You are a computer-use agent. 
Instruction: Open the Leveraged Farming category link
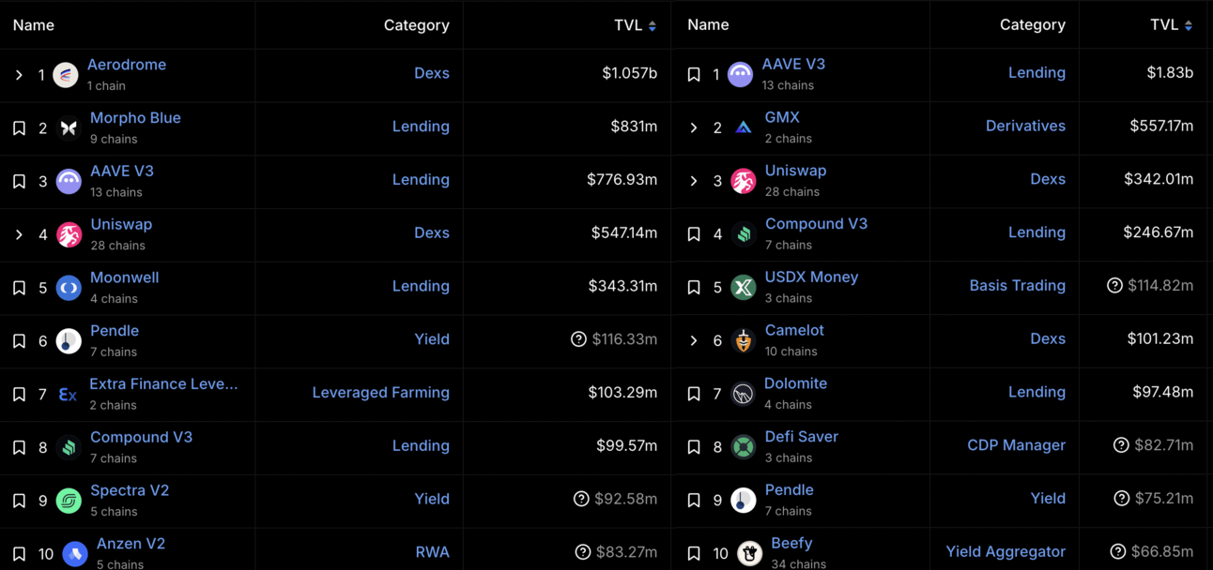click(x=380, y=393)
